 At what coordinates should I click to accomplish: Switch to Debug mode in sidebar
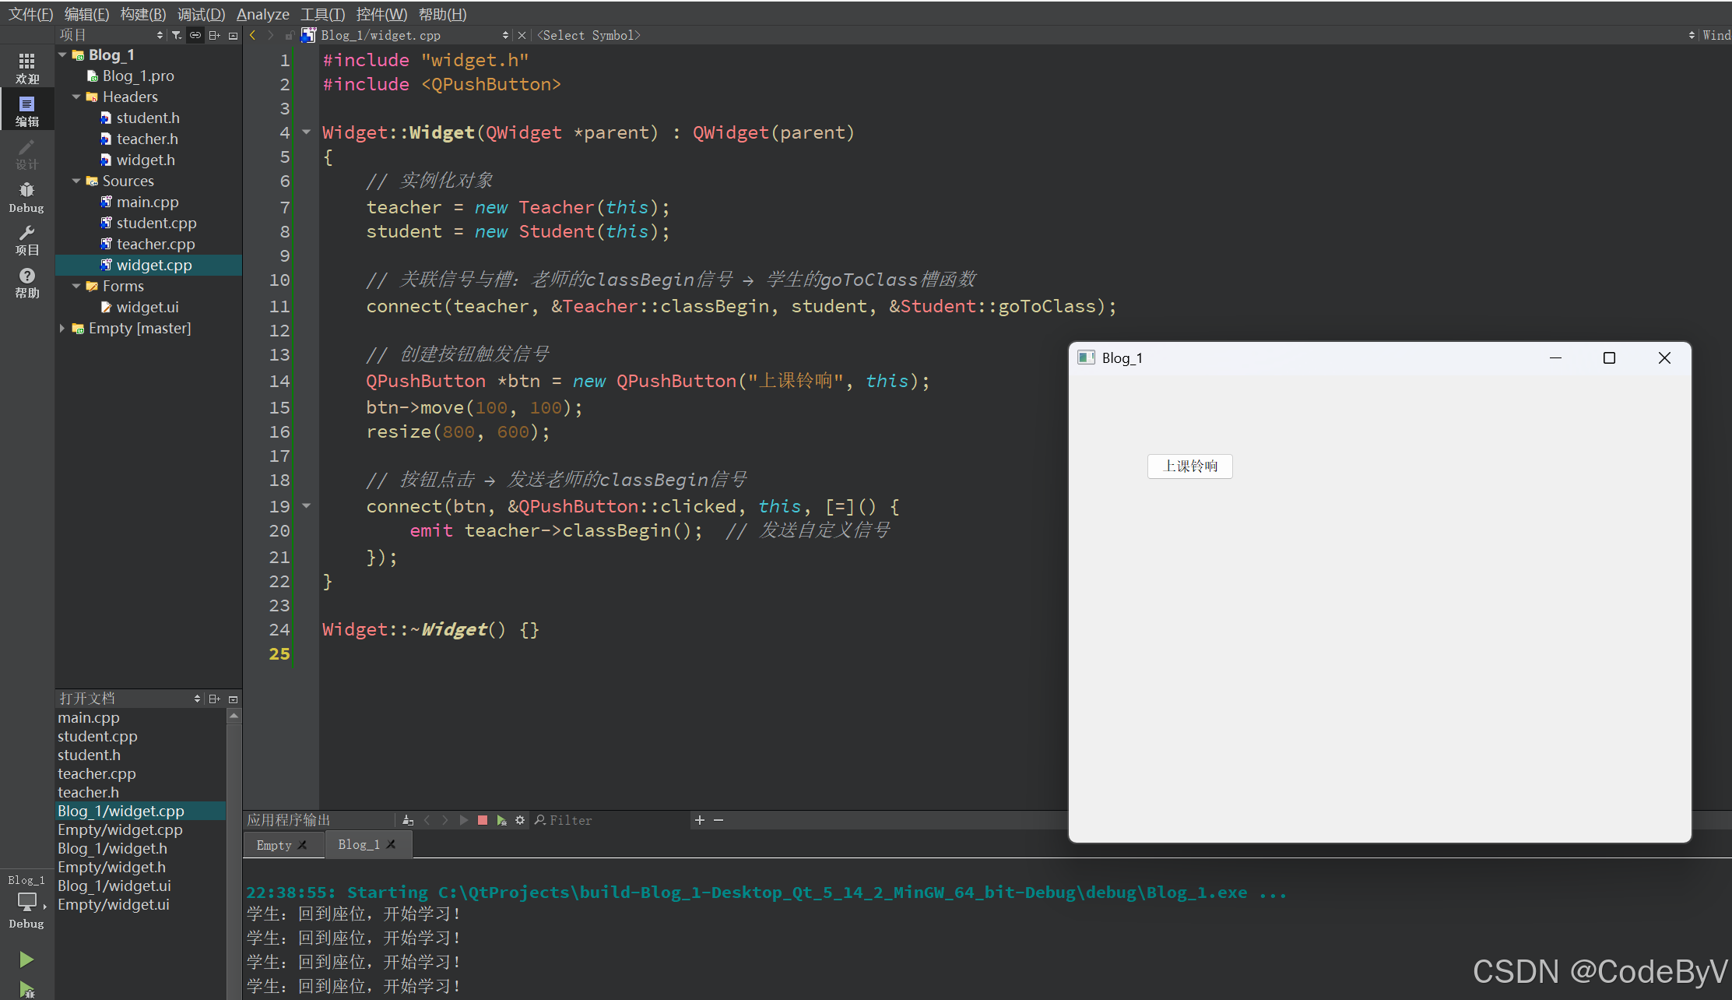[26, 197]
